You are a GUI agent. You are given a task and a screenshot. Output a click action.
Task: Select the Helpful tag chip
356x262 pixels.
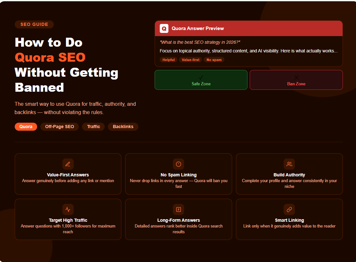pyautogui.click(x=169, y=59)
